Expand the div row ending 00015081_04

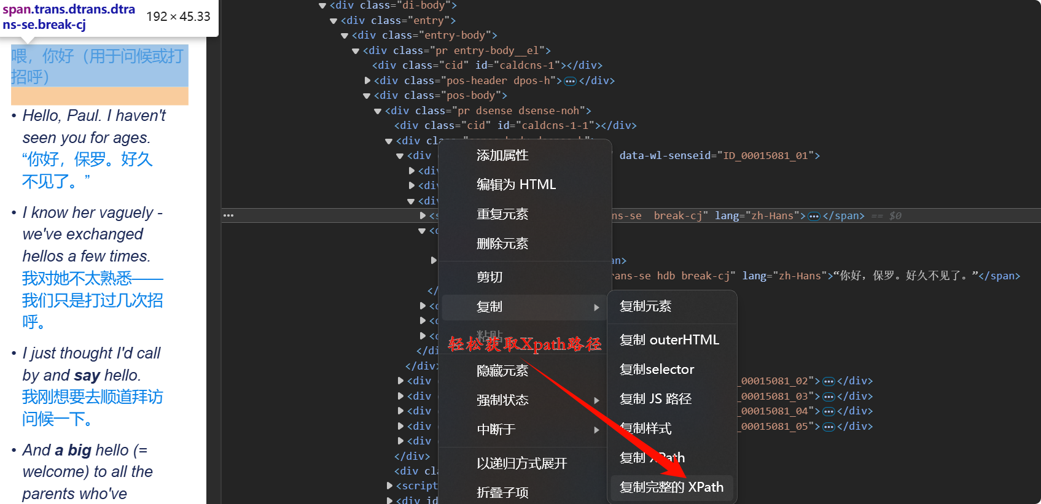coord(400,411)
